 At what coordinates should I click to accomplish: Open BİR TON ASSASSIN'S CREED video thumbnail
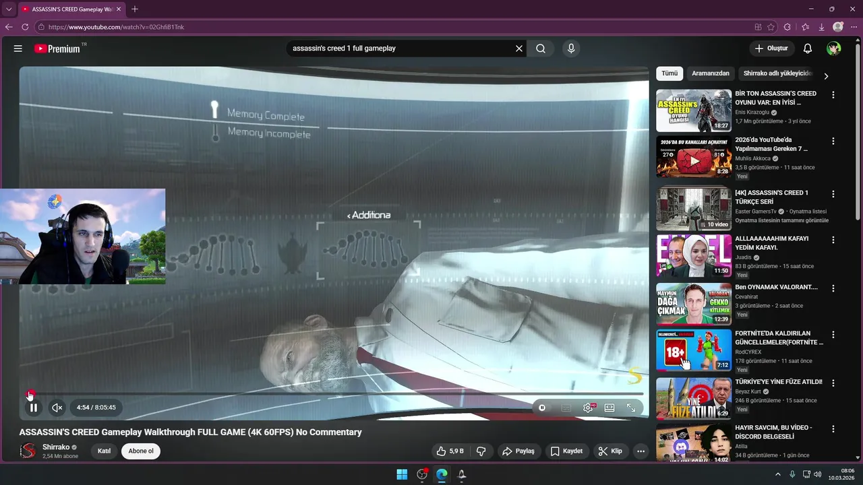[x=694, y=110]
